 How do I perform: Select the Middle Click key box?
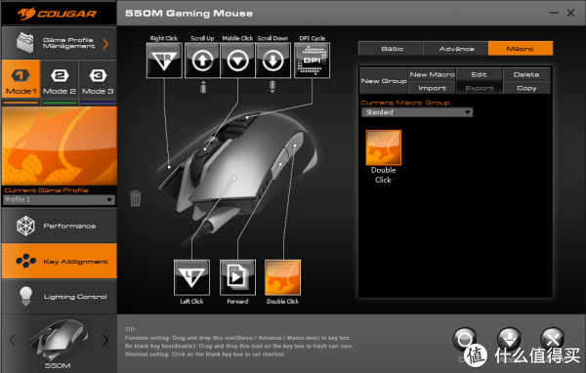tap(237, 61)
